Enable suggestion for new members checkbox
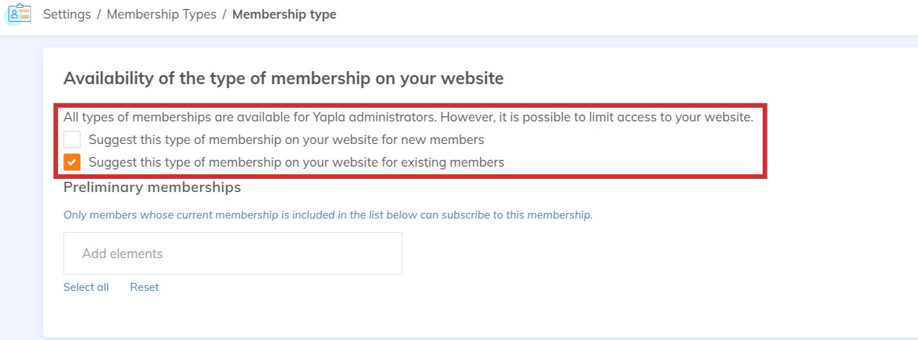This screenshot has height=340, width=918. (x=72, y=140)
